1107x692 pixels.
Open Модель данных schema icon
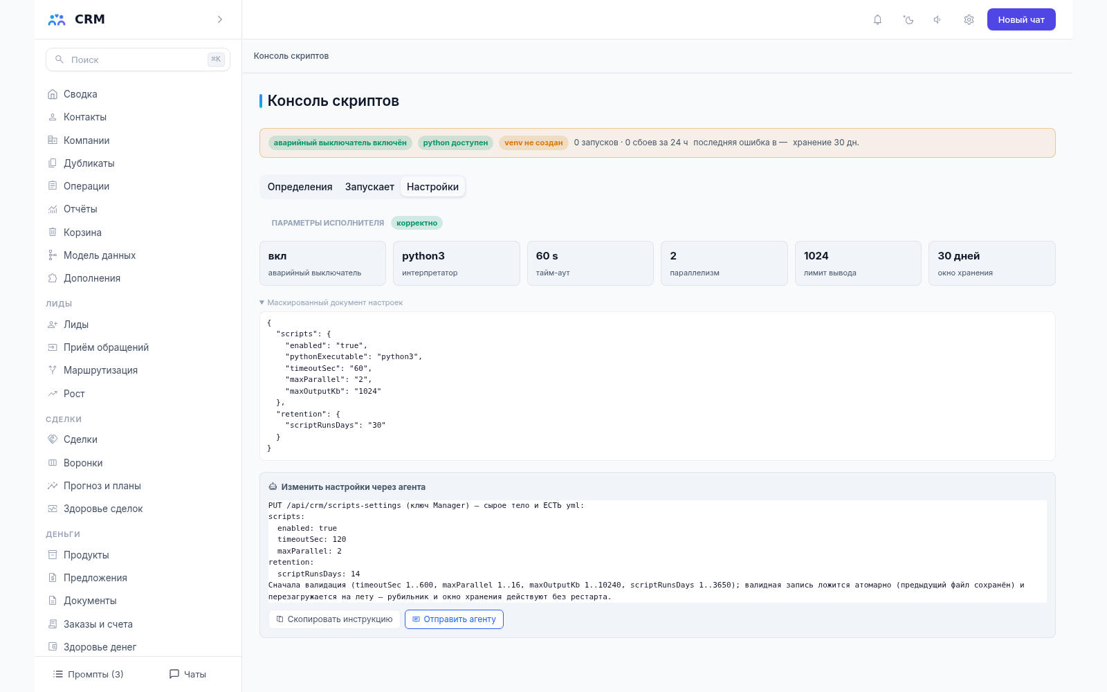(53, 255)
